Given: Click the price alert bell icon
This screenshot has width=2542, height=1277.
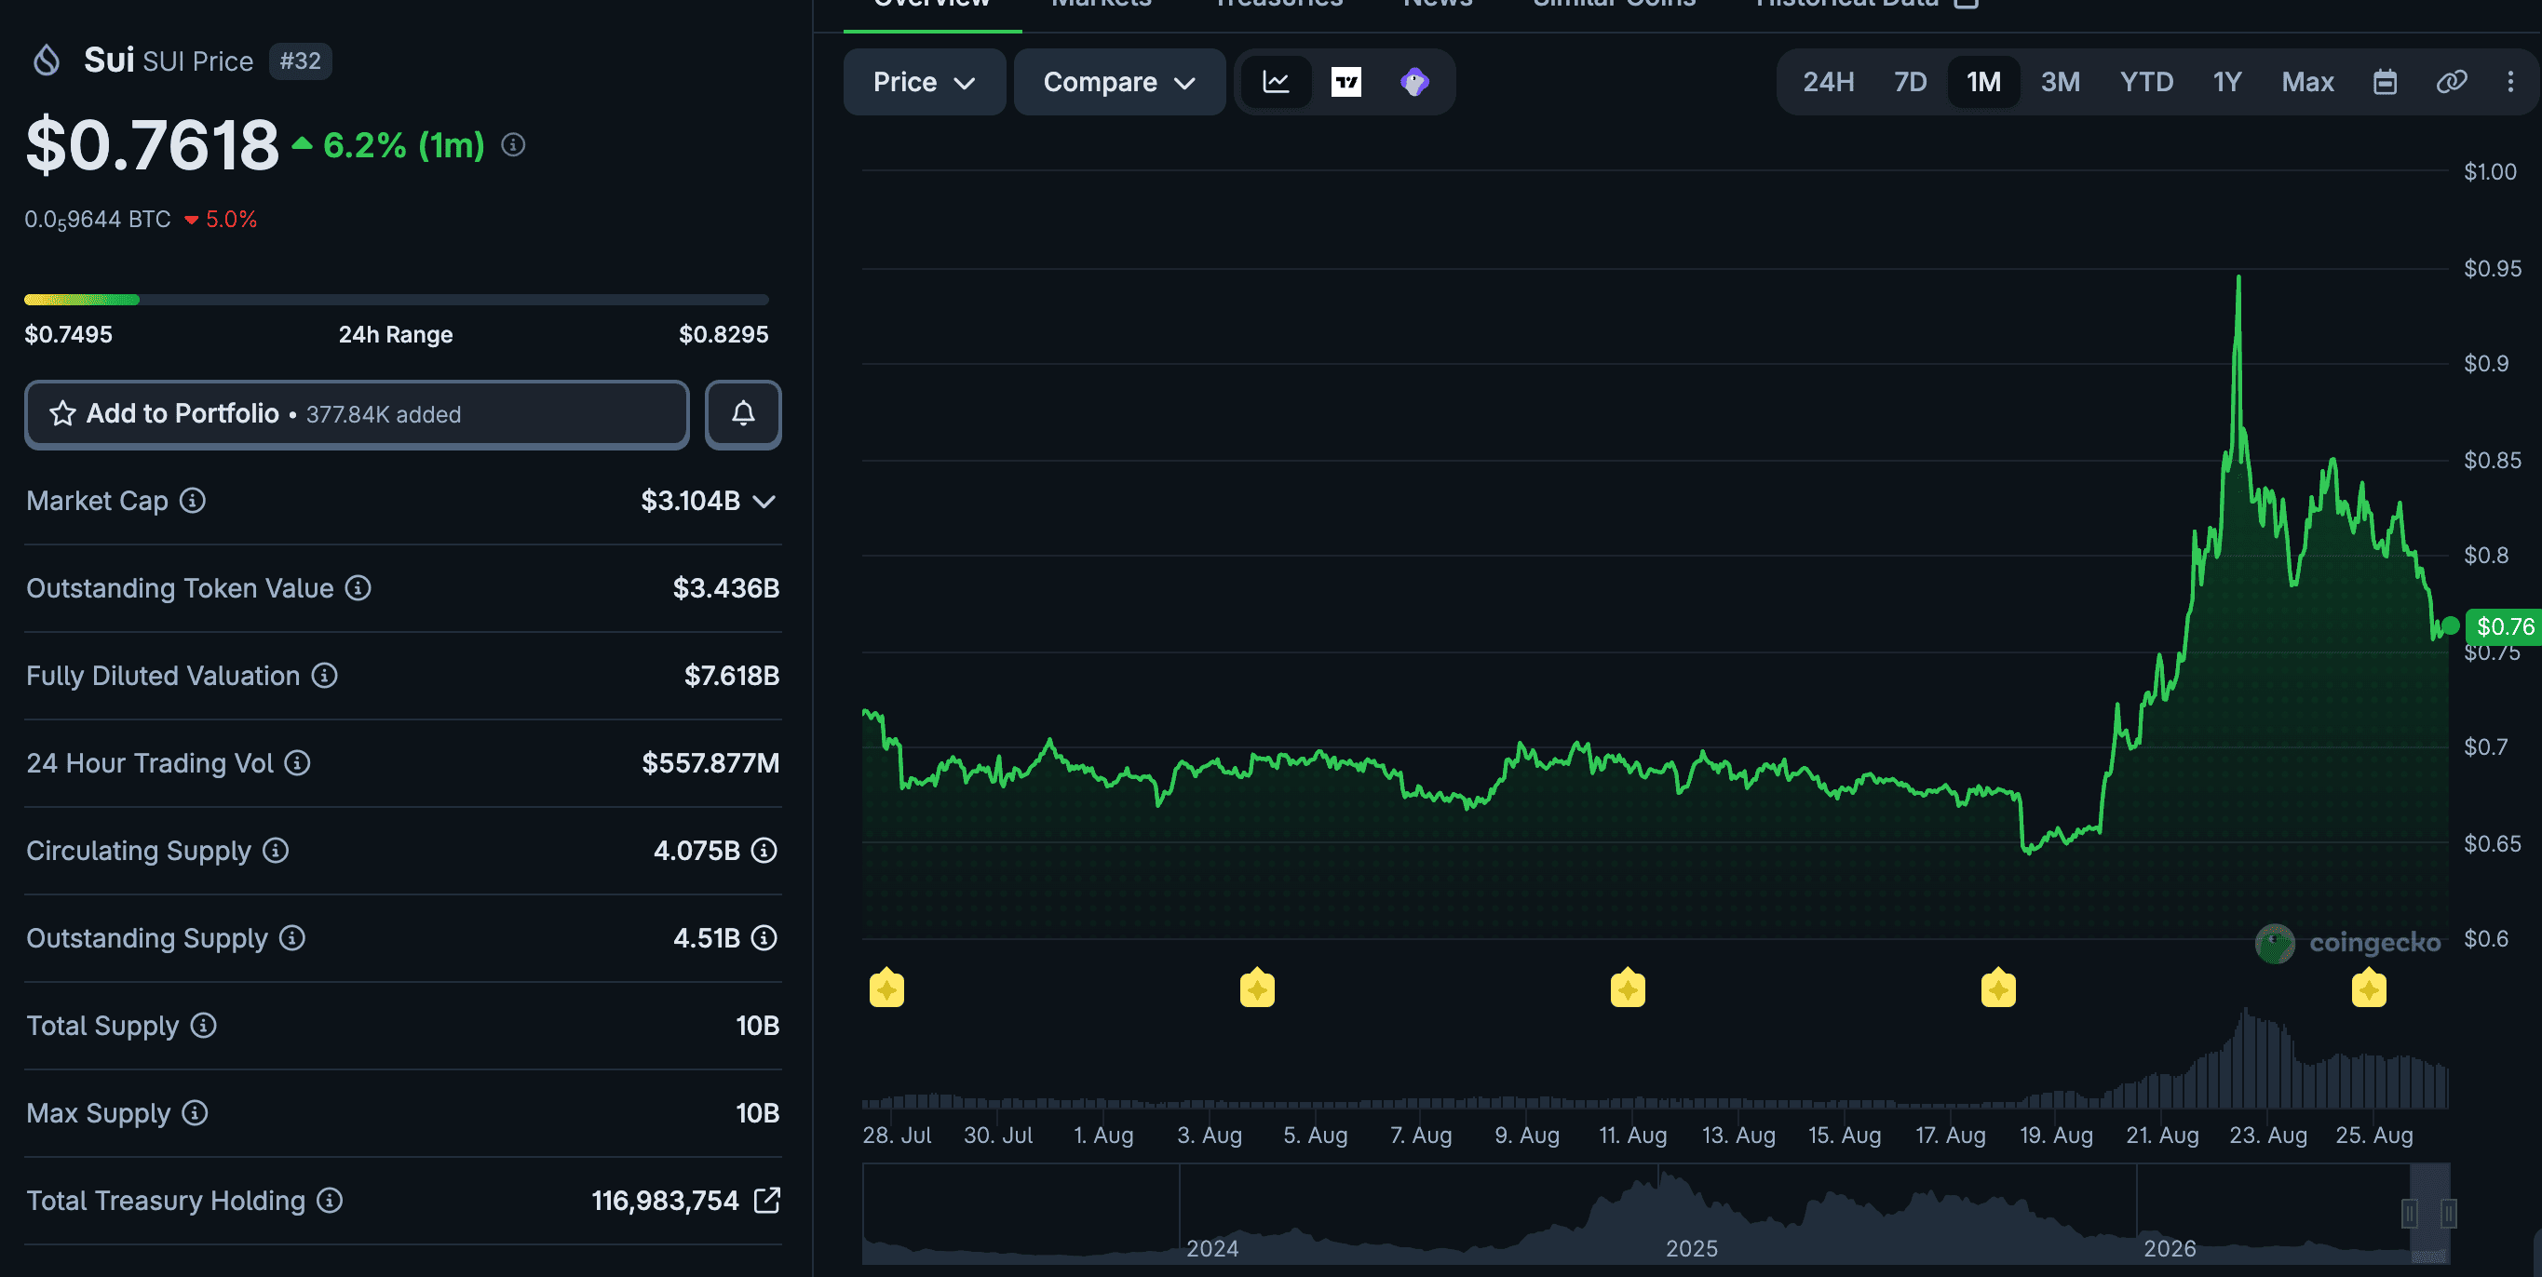Looking at the screenshot, I should click(x=743, y=414).
